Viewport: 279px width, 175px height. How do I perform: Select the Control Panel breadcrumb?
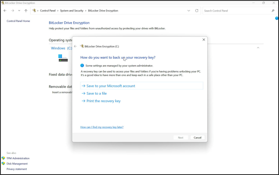[x=48, y=10]
